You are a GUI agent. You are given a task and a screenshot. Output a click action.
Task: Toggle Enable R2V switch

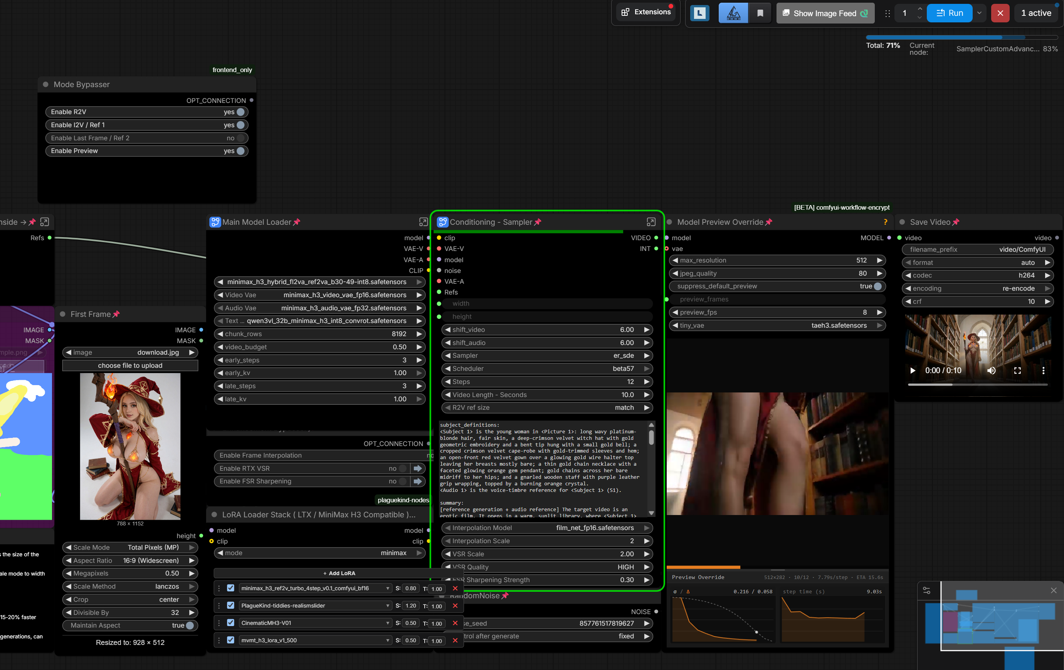[241, 112]
